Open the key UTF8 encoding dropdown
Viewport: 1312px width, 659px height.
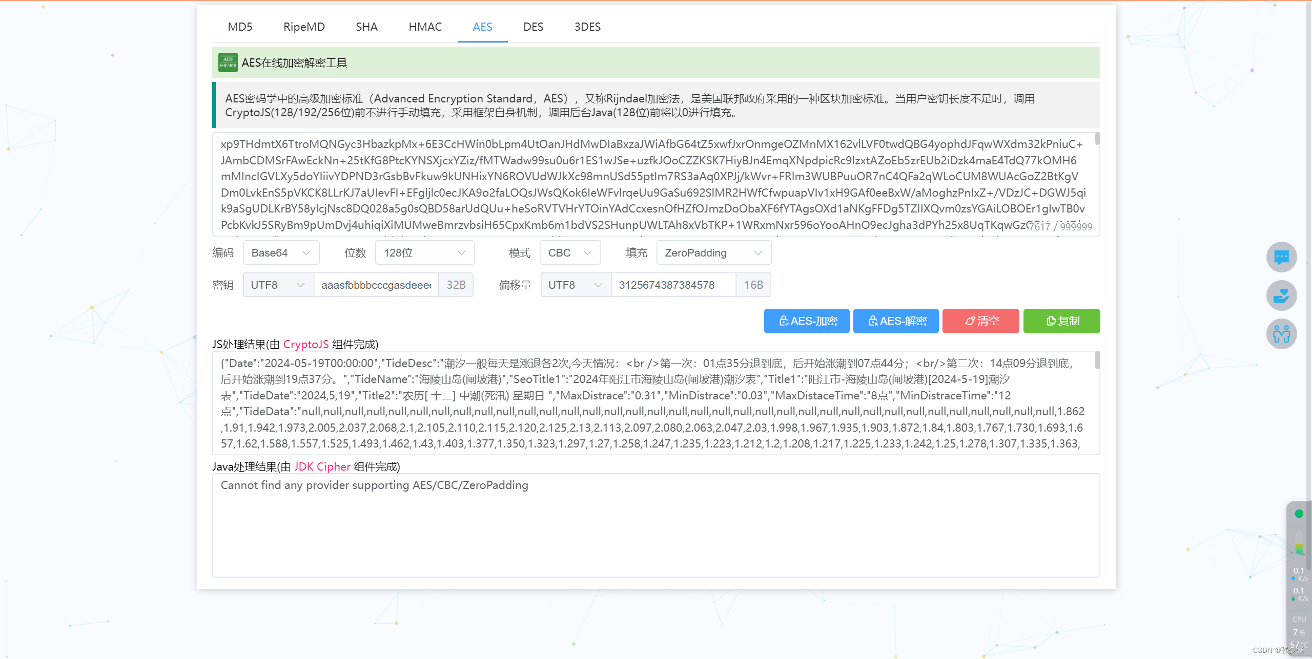pyautogui.click(x=278, y=285)
